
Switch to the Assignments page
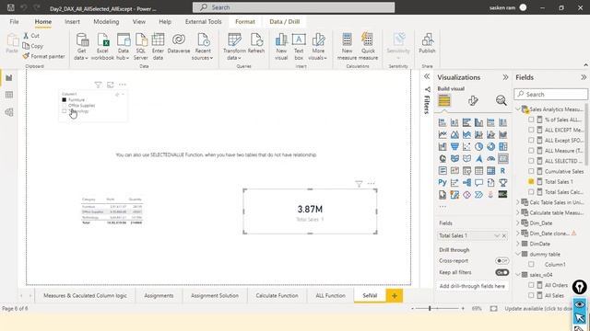click(x=159, y=295)
